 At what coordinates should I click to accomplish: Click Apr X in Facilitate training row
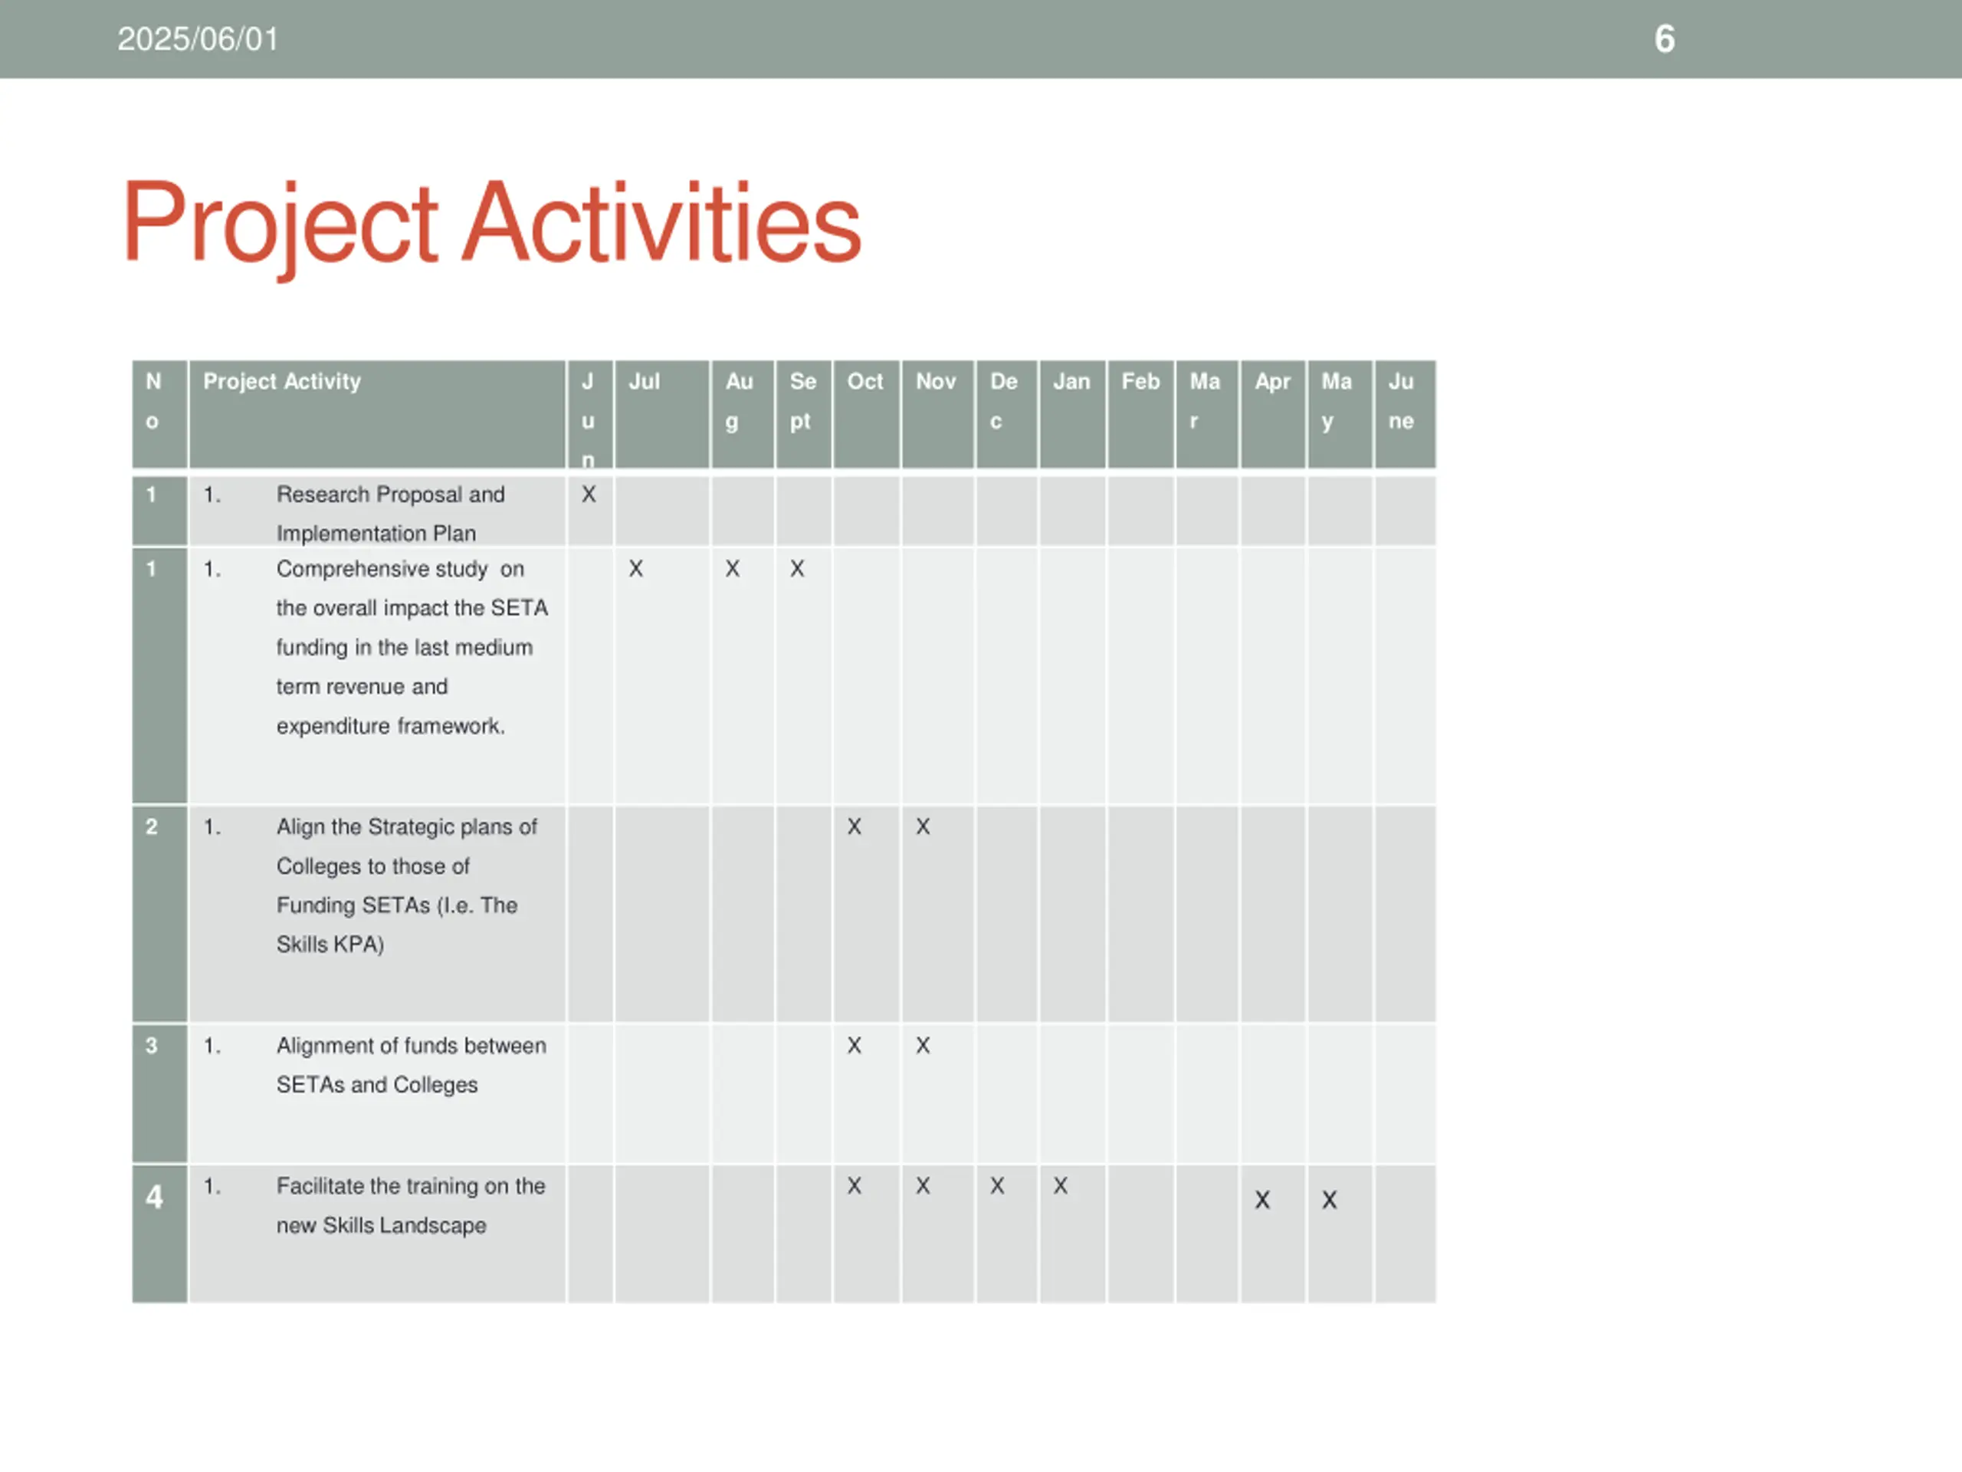click(1262, 1201)
